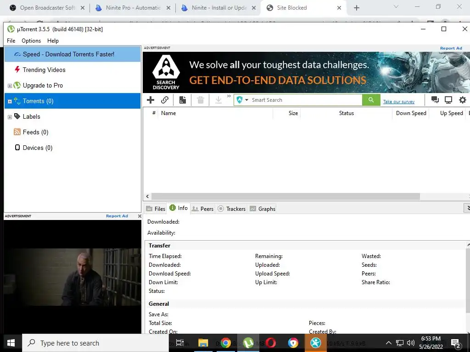
Task: Click inside the Smart Search field
Action: click(306, 100)
